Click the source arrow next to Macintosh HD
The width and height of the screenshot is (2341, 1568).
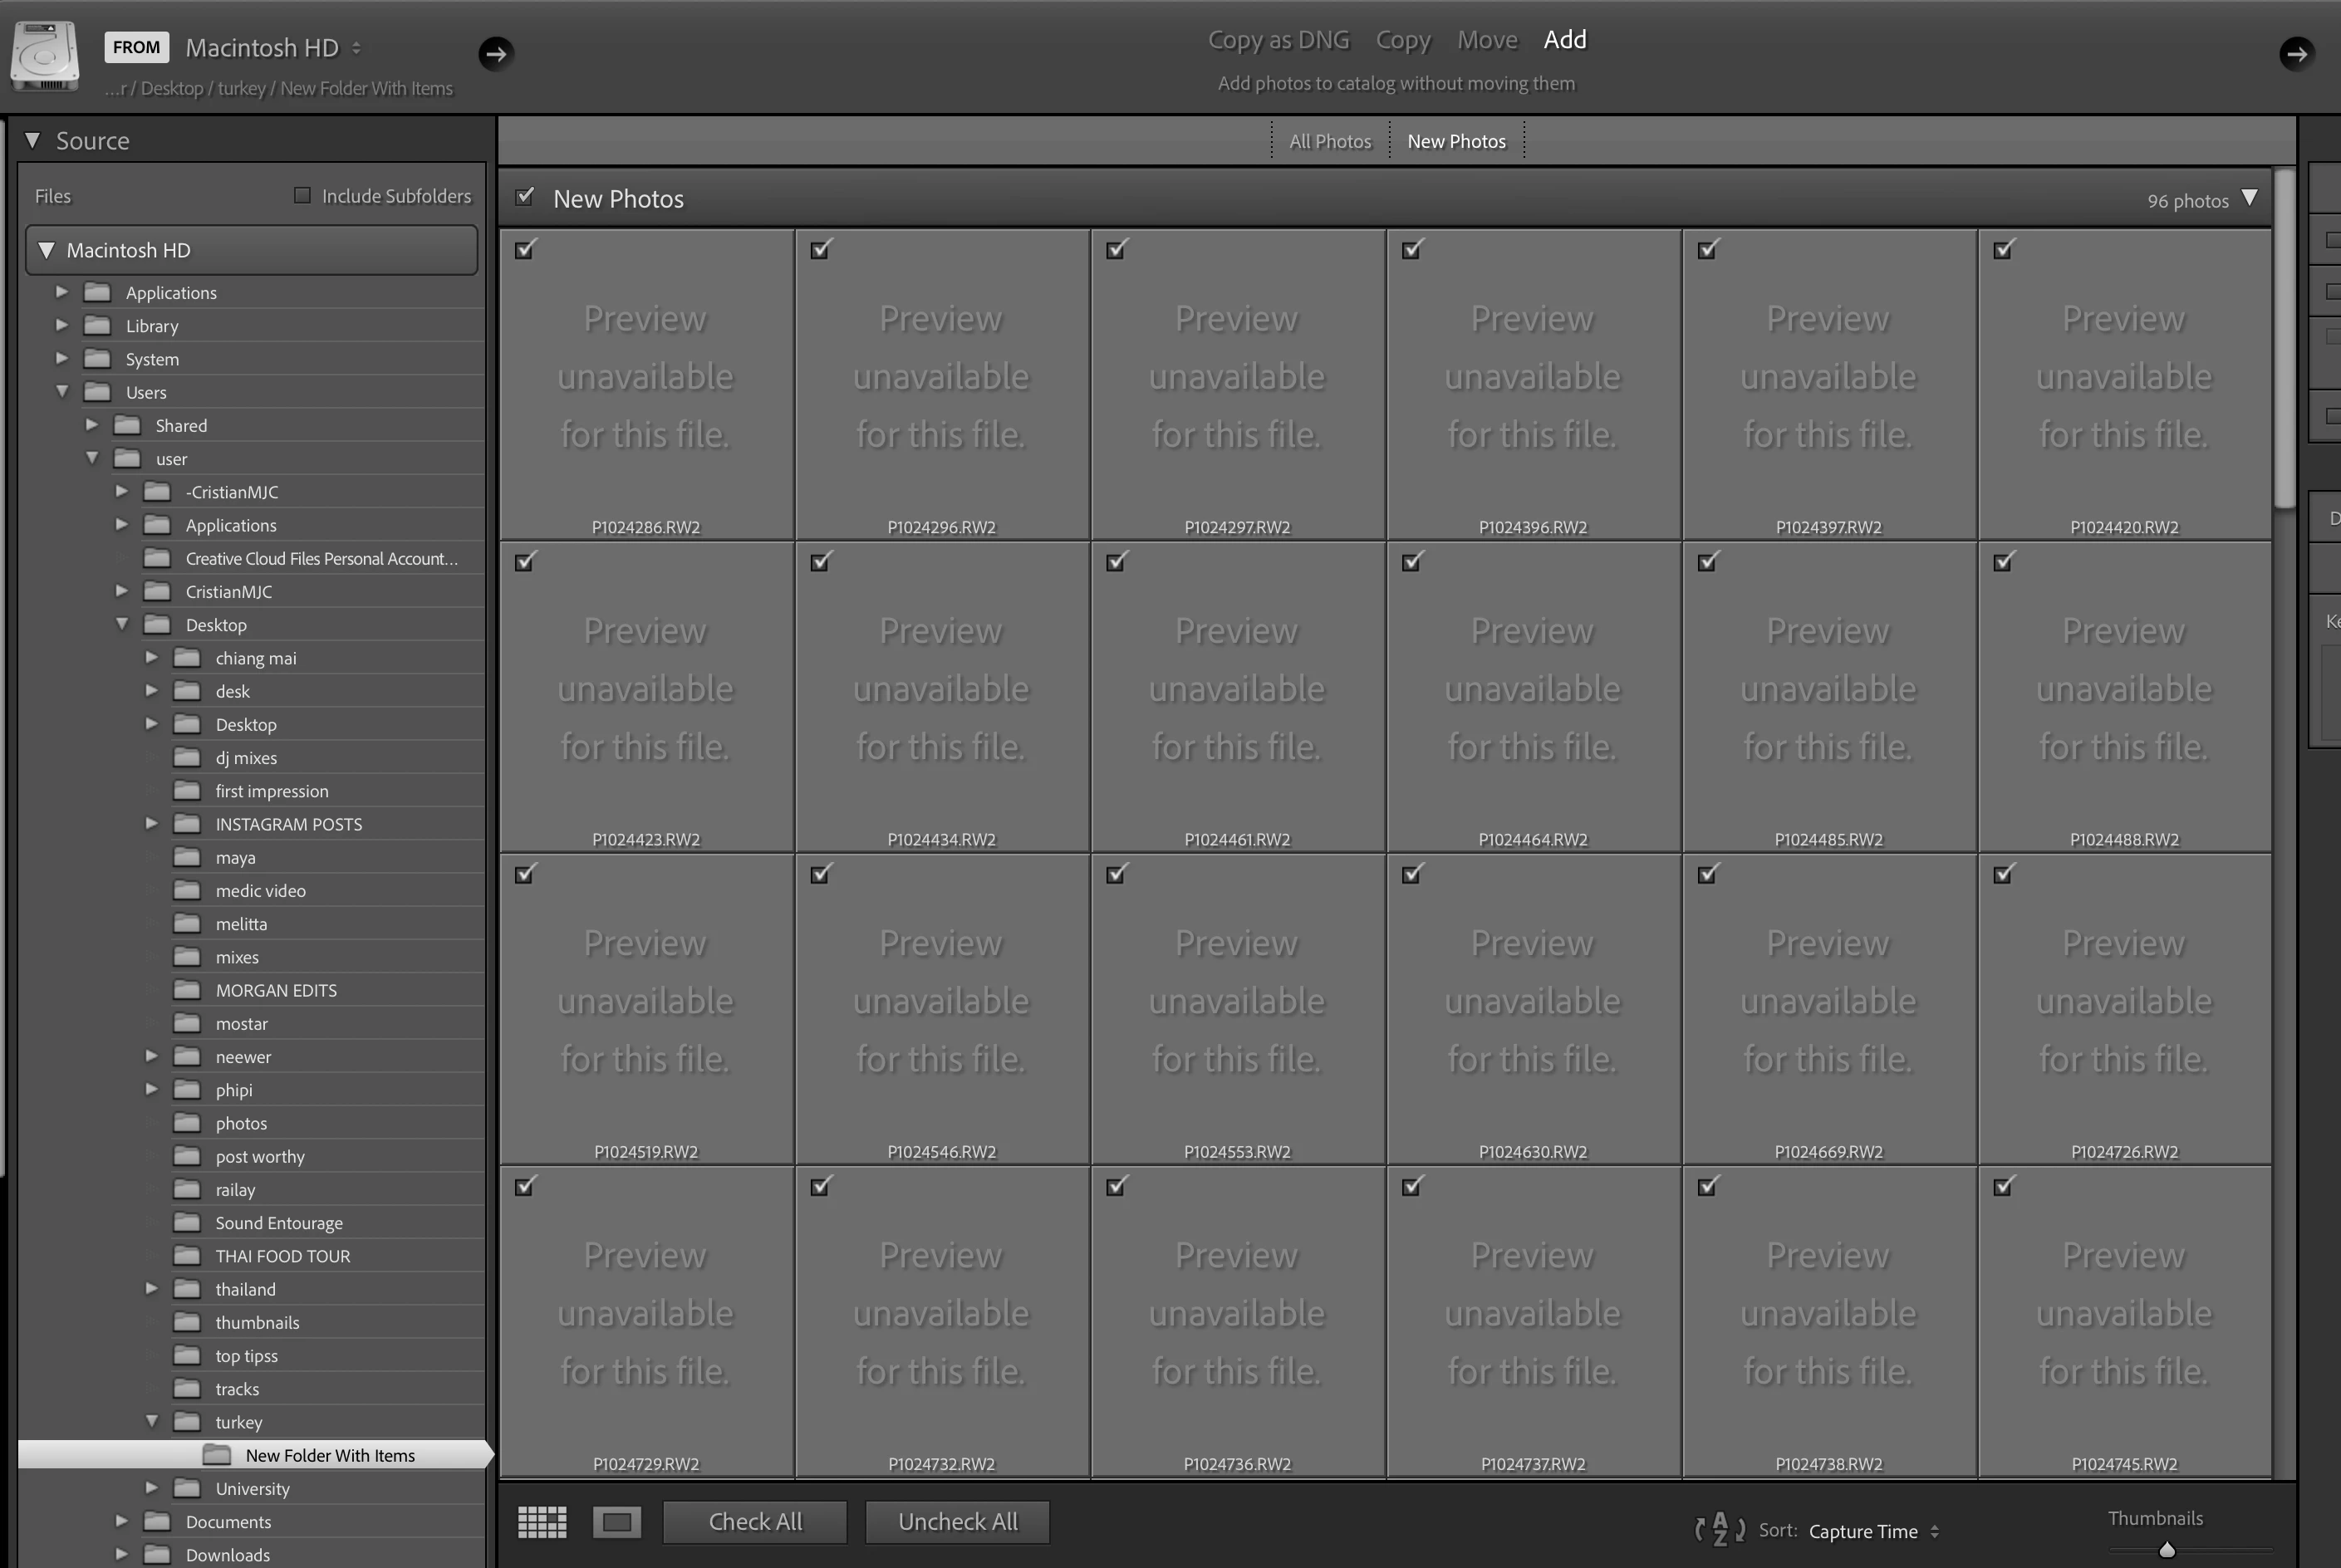pos(496,53)
